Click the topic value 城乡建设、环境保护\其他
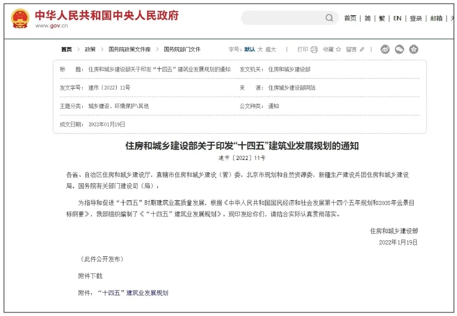This screenshot has width=457, height=316. pyautogui.click(x=118, y=106)
